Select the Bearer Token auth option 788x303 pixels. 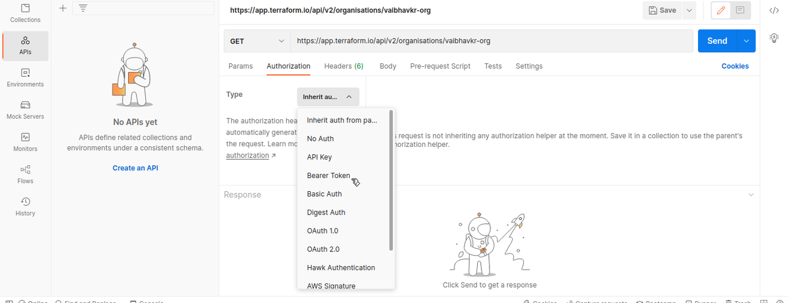tap(344, 176)
